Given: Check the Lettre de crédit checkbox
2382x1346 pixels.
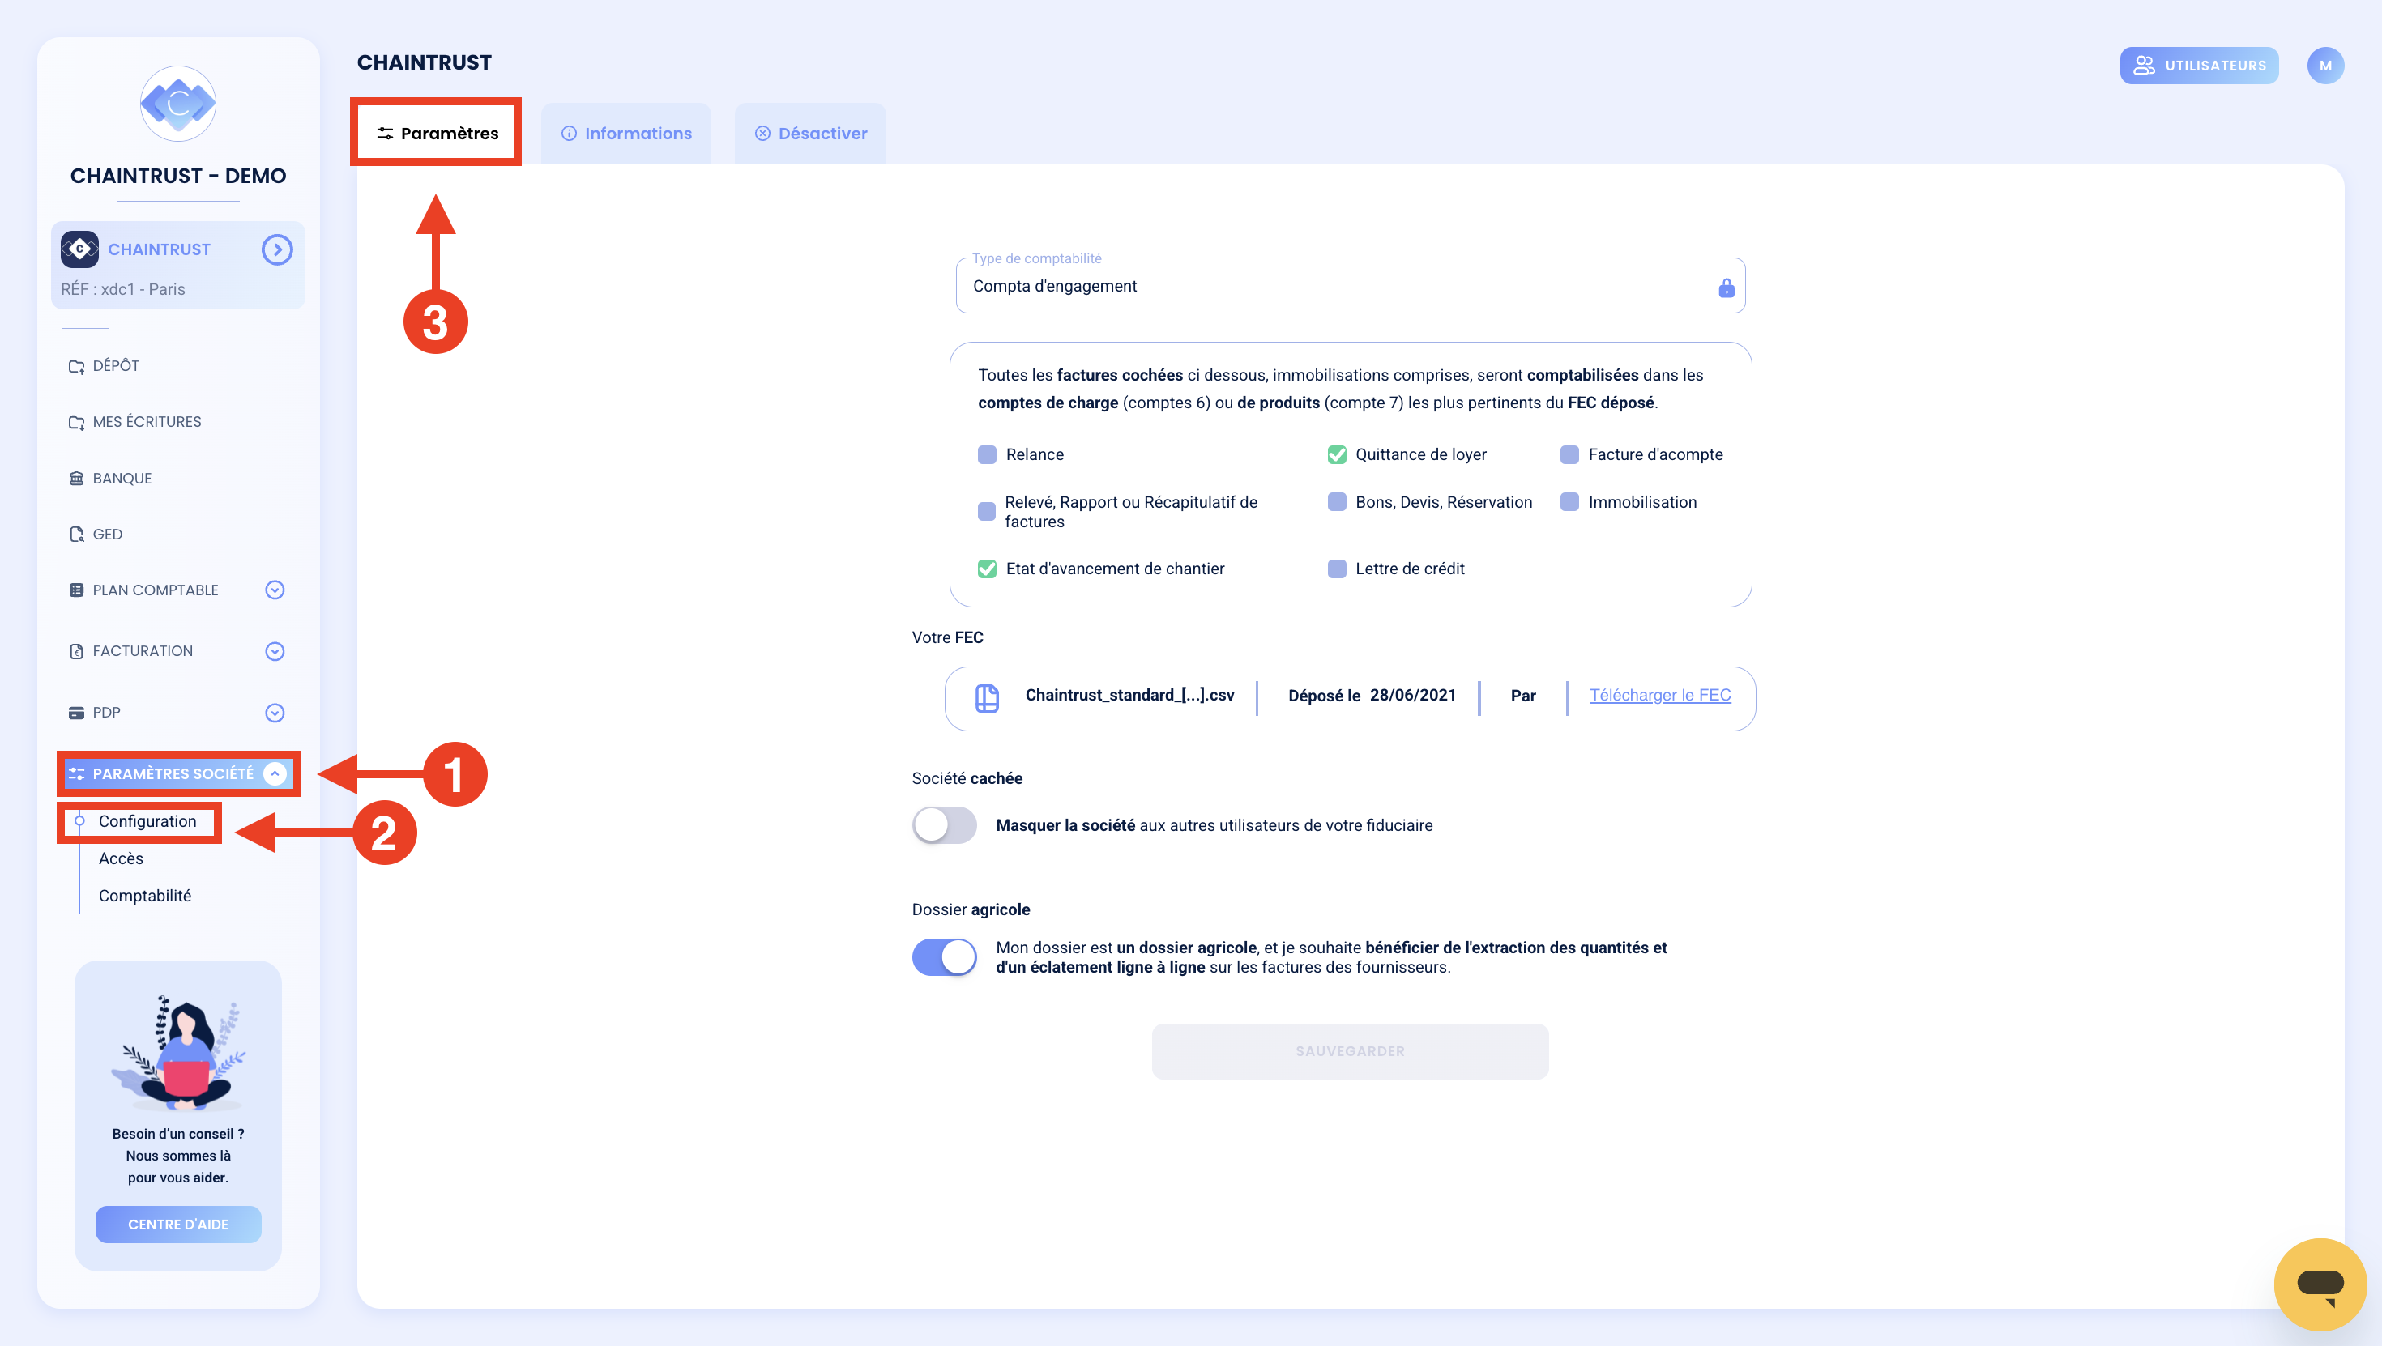Looking at the screenshot, I should tap(1336, 569).
